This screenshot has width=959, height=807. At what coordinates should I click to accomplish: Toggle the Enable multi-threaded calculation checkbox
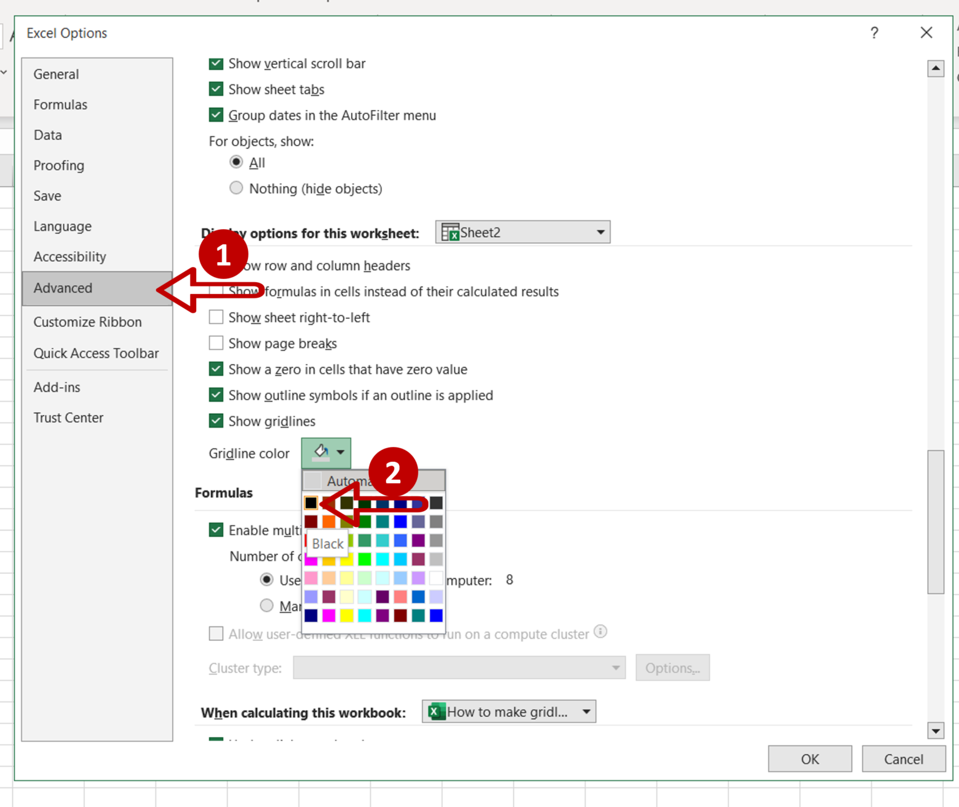[x=216, y=530]
